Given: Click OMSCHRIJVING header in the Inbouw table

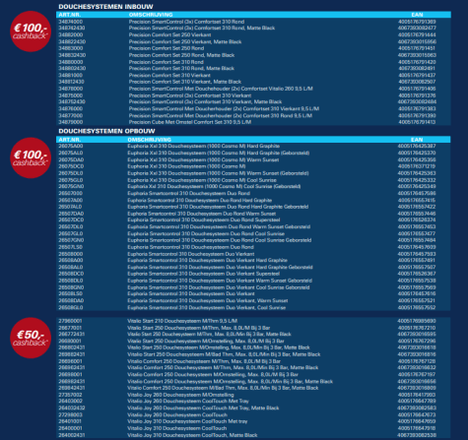Looking at the screenshot, I should click(x=151, y=15).
